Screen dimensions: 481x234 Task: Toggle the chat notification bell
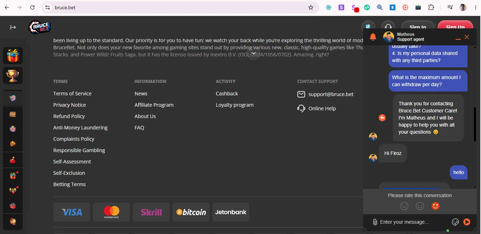[373, 37]
